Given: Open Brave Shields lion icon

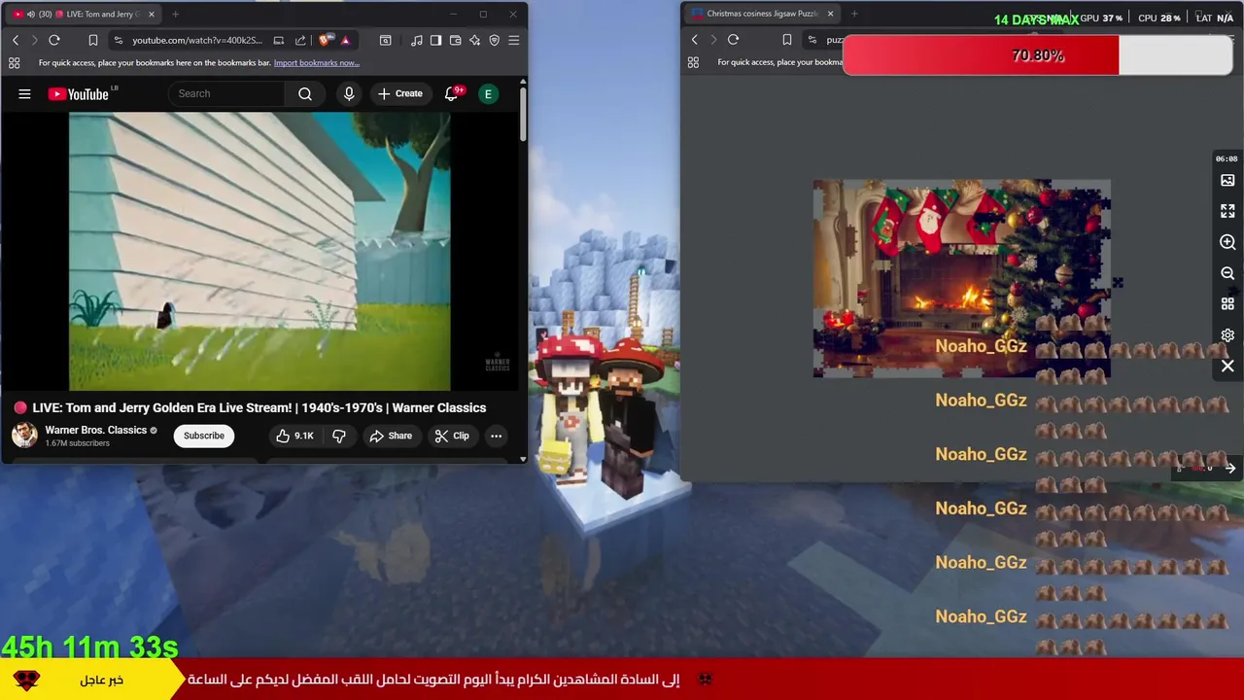Looking at the screenshot, I should tap(325, 40).
